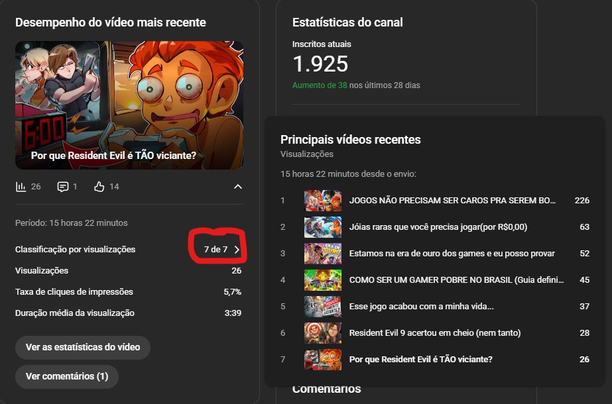Open thumbnail of era de ouro dos games video
The height and width of the screenshot is (404, 612).
(323, 254)
